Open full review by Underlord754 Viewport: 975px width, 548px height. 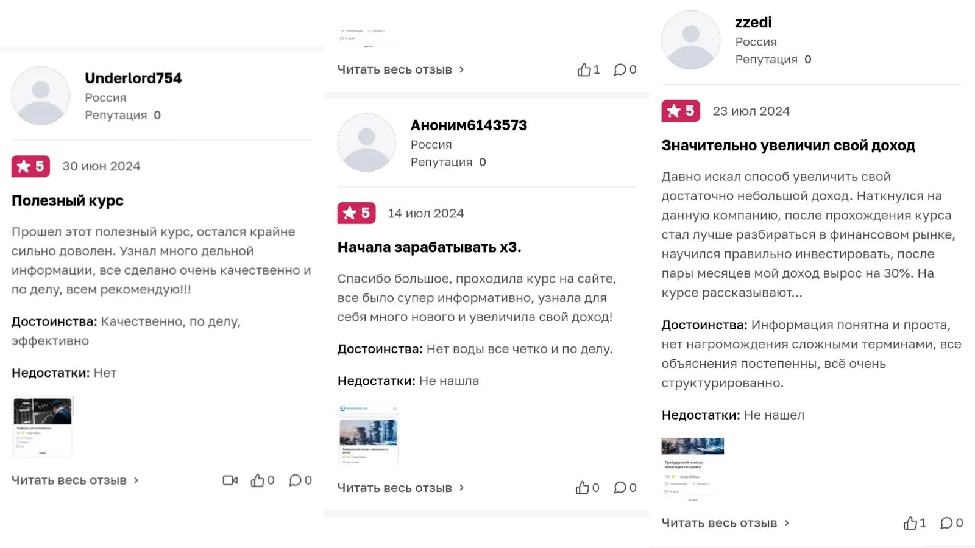[x=75, y=480]
